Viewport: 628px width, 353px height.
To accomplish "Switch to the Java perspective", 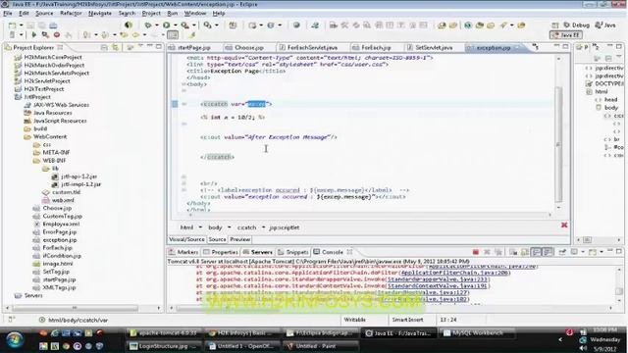I will [605, 25].
